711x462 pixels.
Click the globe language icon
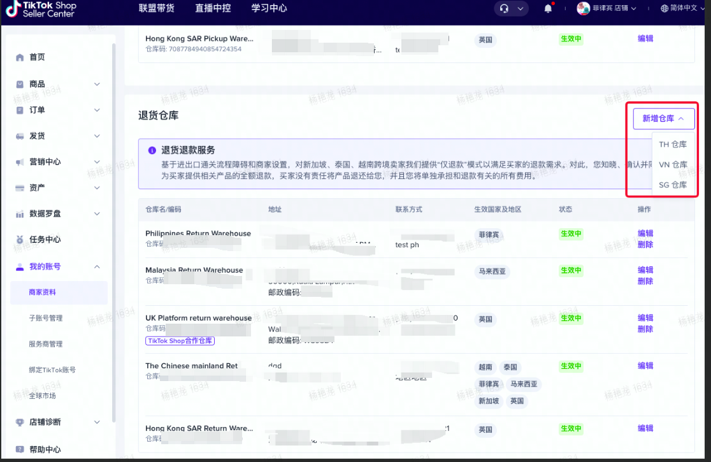point(664,8)
